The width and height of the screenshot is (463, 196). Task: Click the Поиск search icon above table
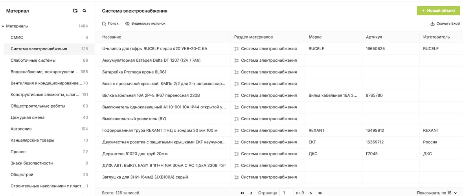(104, 24)
